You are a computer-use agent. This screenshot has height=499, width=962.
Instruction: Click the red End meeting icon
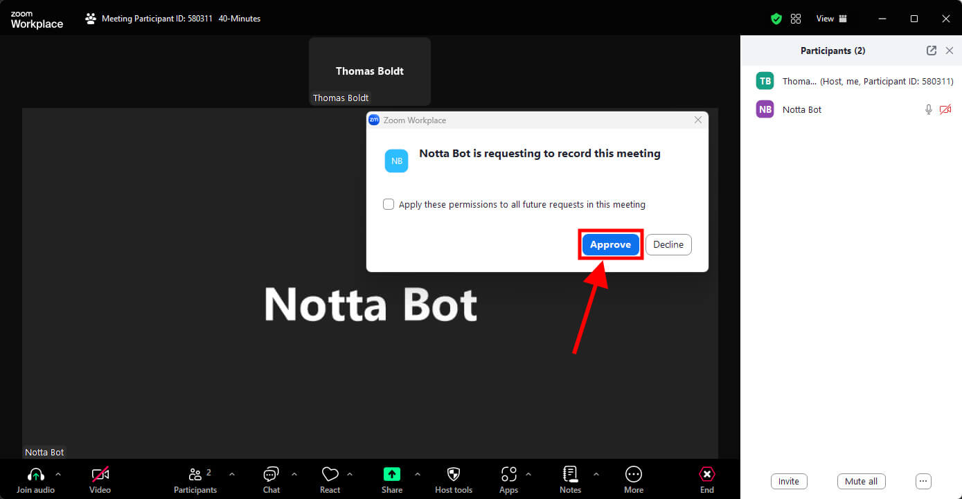pyautogui.click(x=706, y=475)
